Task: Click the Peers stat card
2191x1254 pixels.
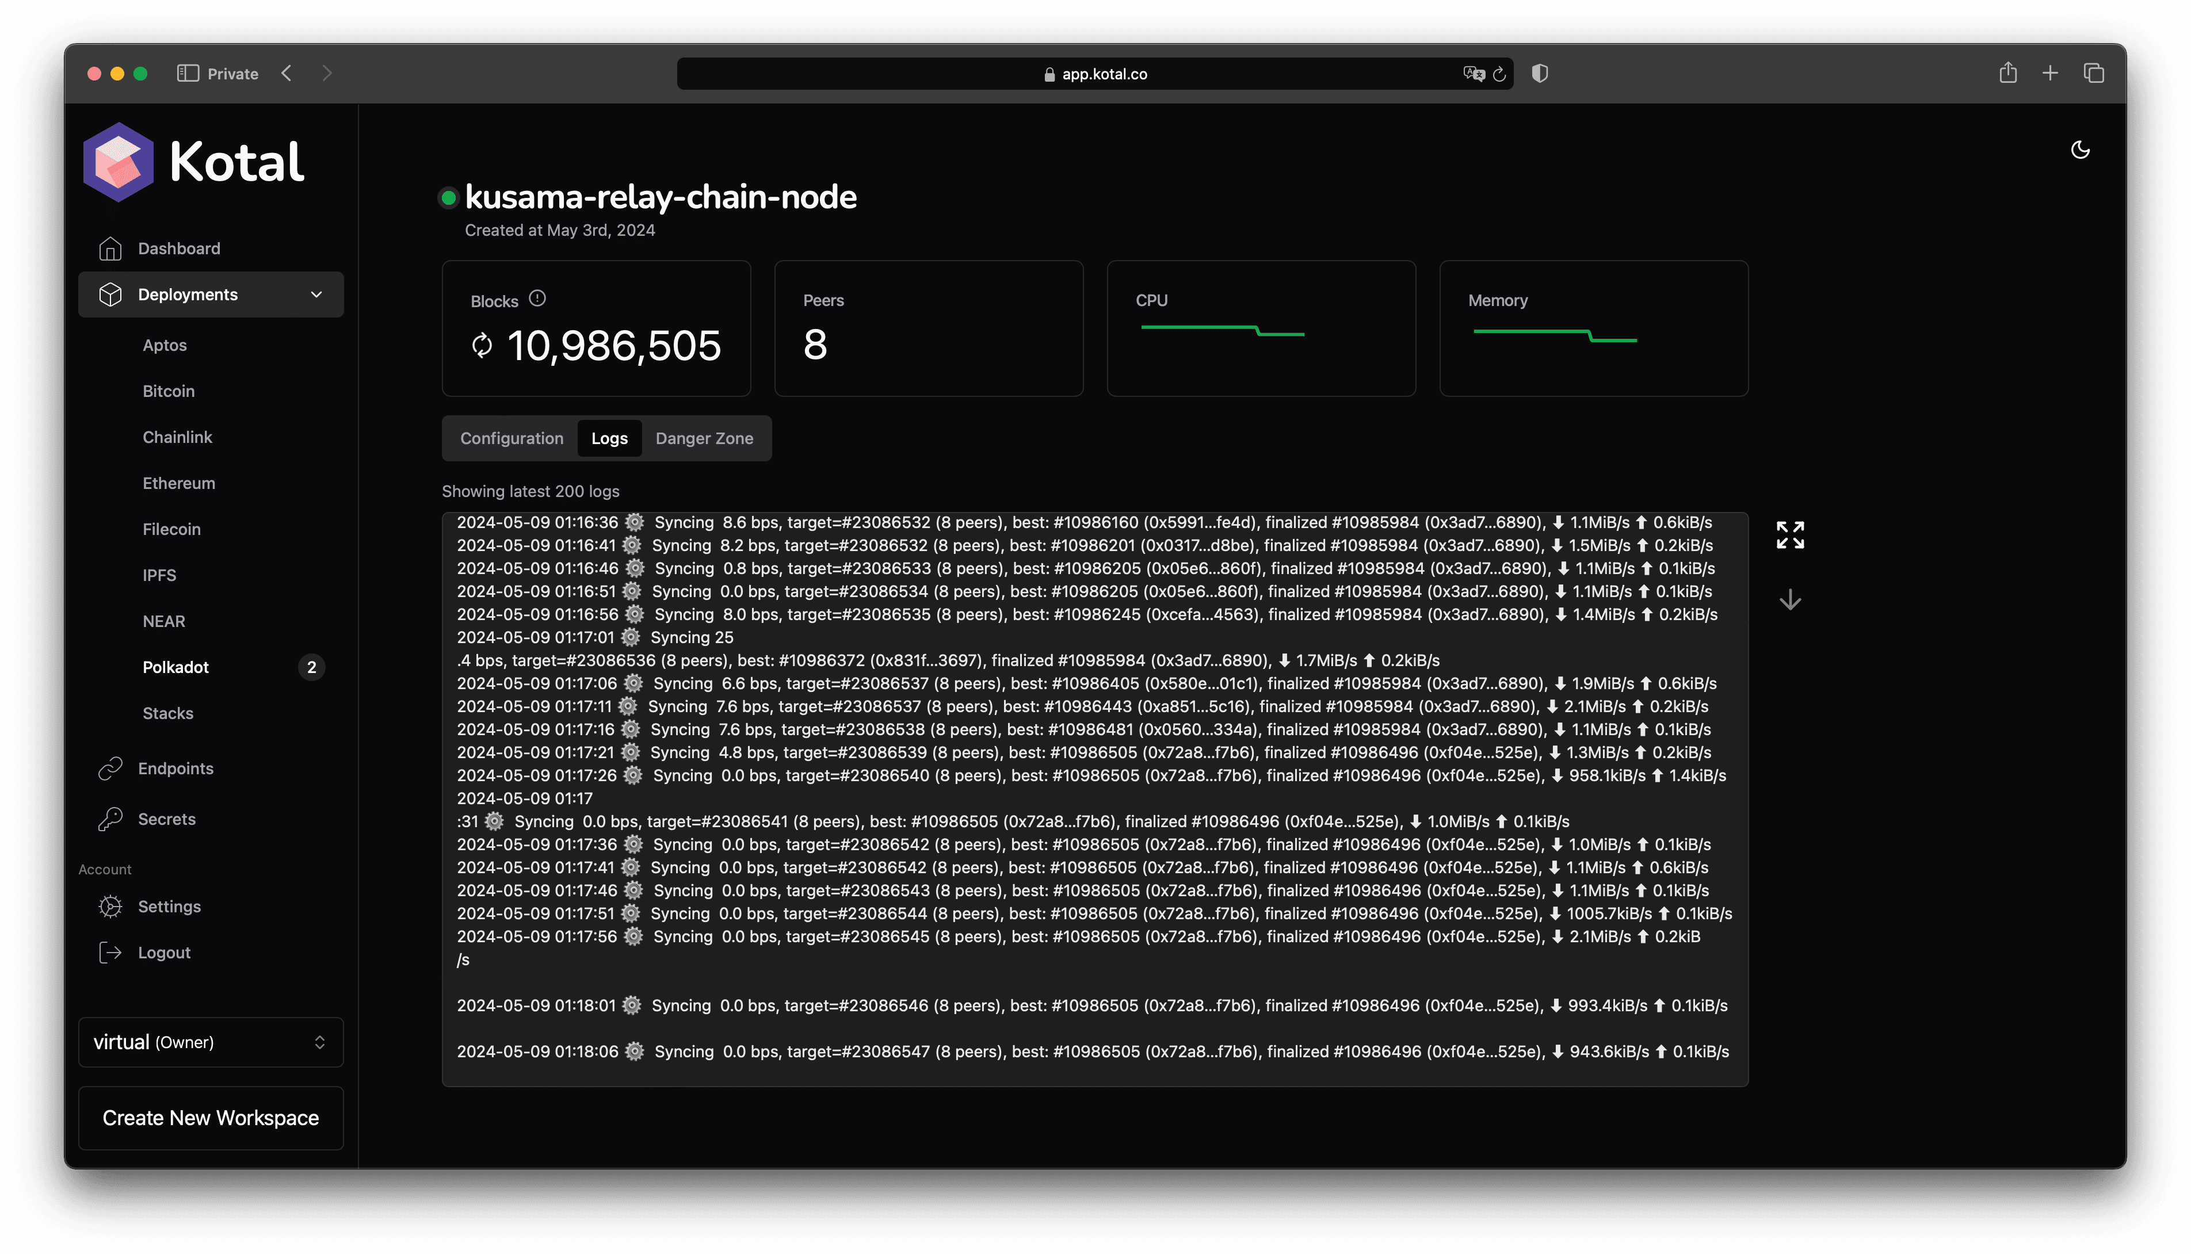Action: point(929,329)
